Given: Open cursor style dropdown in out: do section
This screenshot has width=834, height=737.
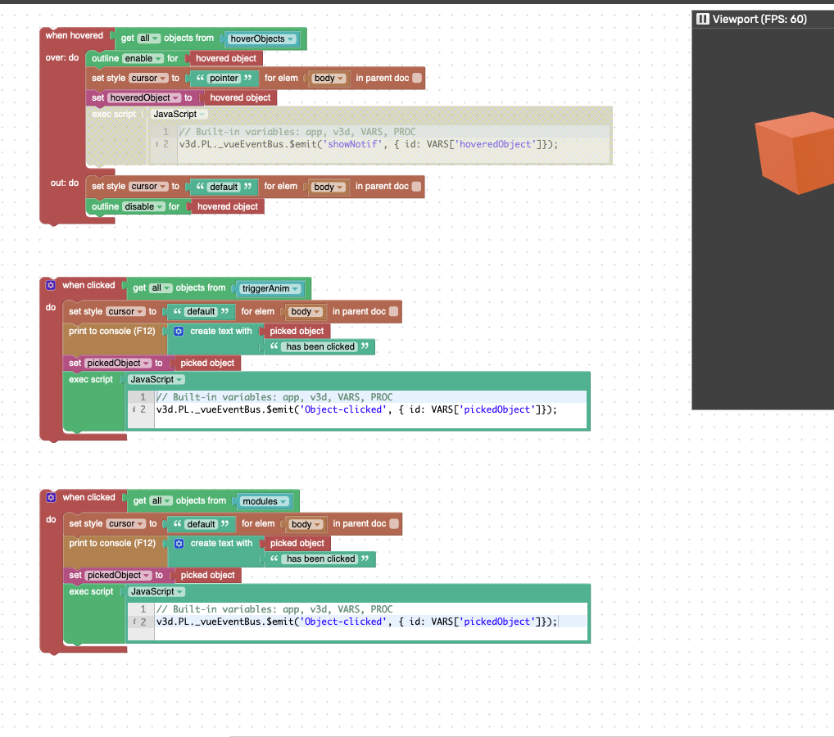Looking at the screenshot, I should [x=149, y=187].
